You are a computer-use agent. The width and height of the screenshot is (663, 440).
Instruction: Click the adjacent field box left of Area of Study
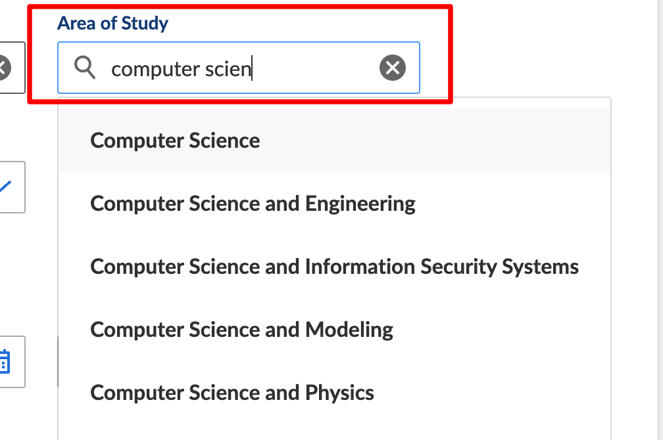[x=12, y=68]
